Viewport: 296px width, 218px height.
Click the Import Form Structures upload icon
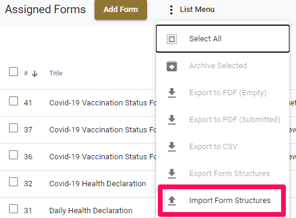(172, 201)
